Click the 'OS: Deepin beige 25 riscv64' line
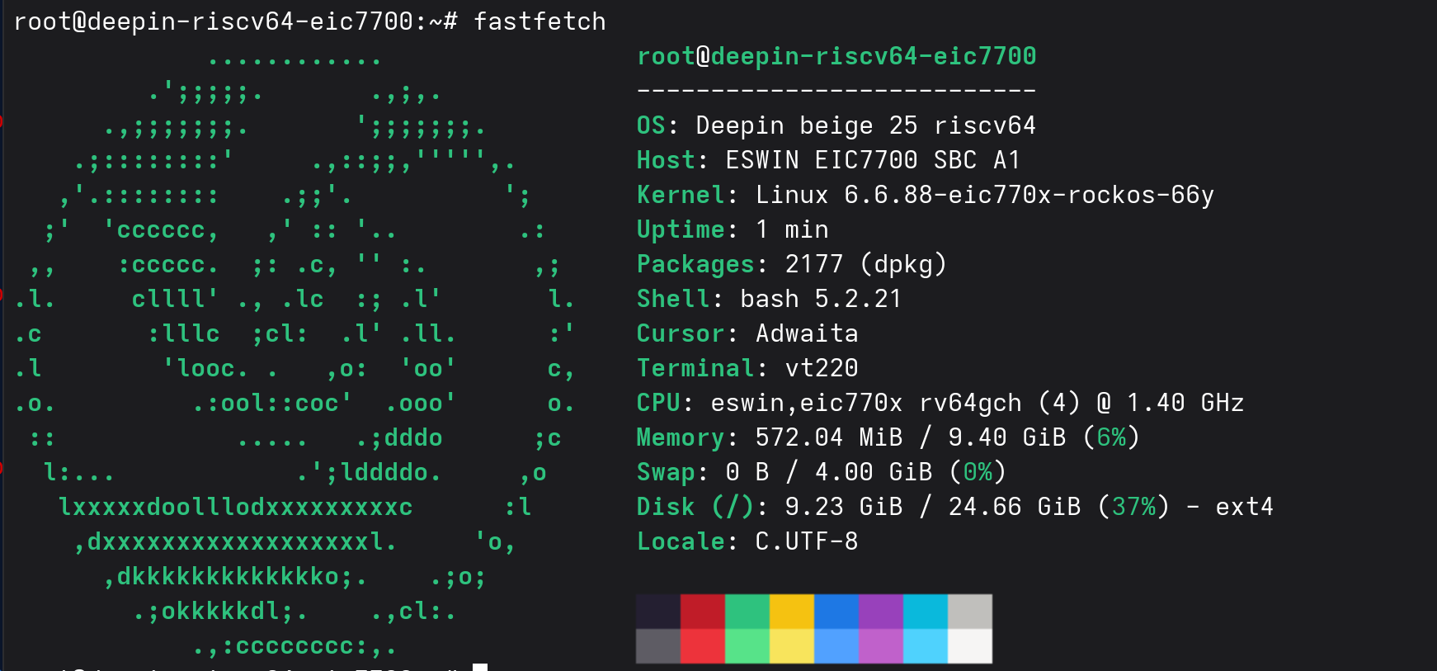This screenshot has width=1437, height=671. [x=836, y=125]
